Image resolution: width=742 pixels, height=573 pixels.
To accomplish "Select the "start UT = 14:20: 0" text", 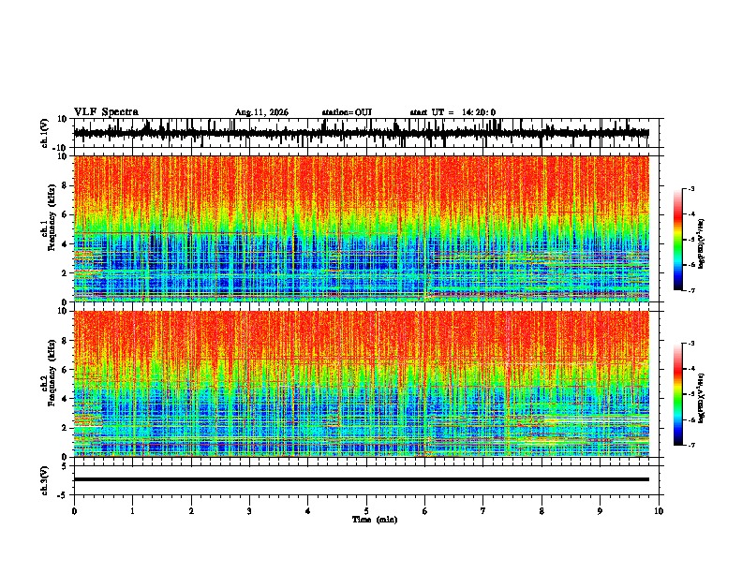I will coord(453,112).
